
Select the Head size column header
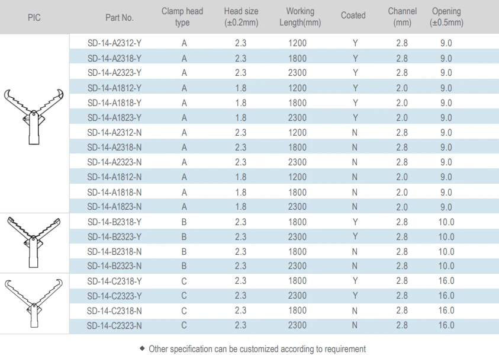coord(241,17)
